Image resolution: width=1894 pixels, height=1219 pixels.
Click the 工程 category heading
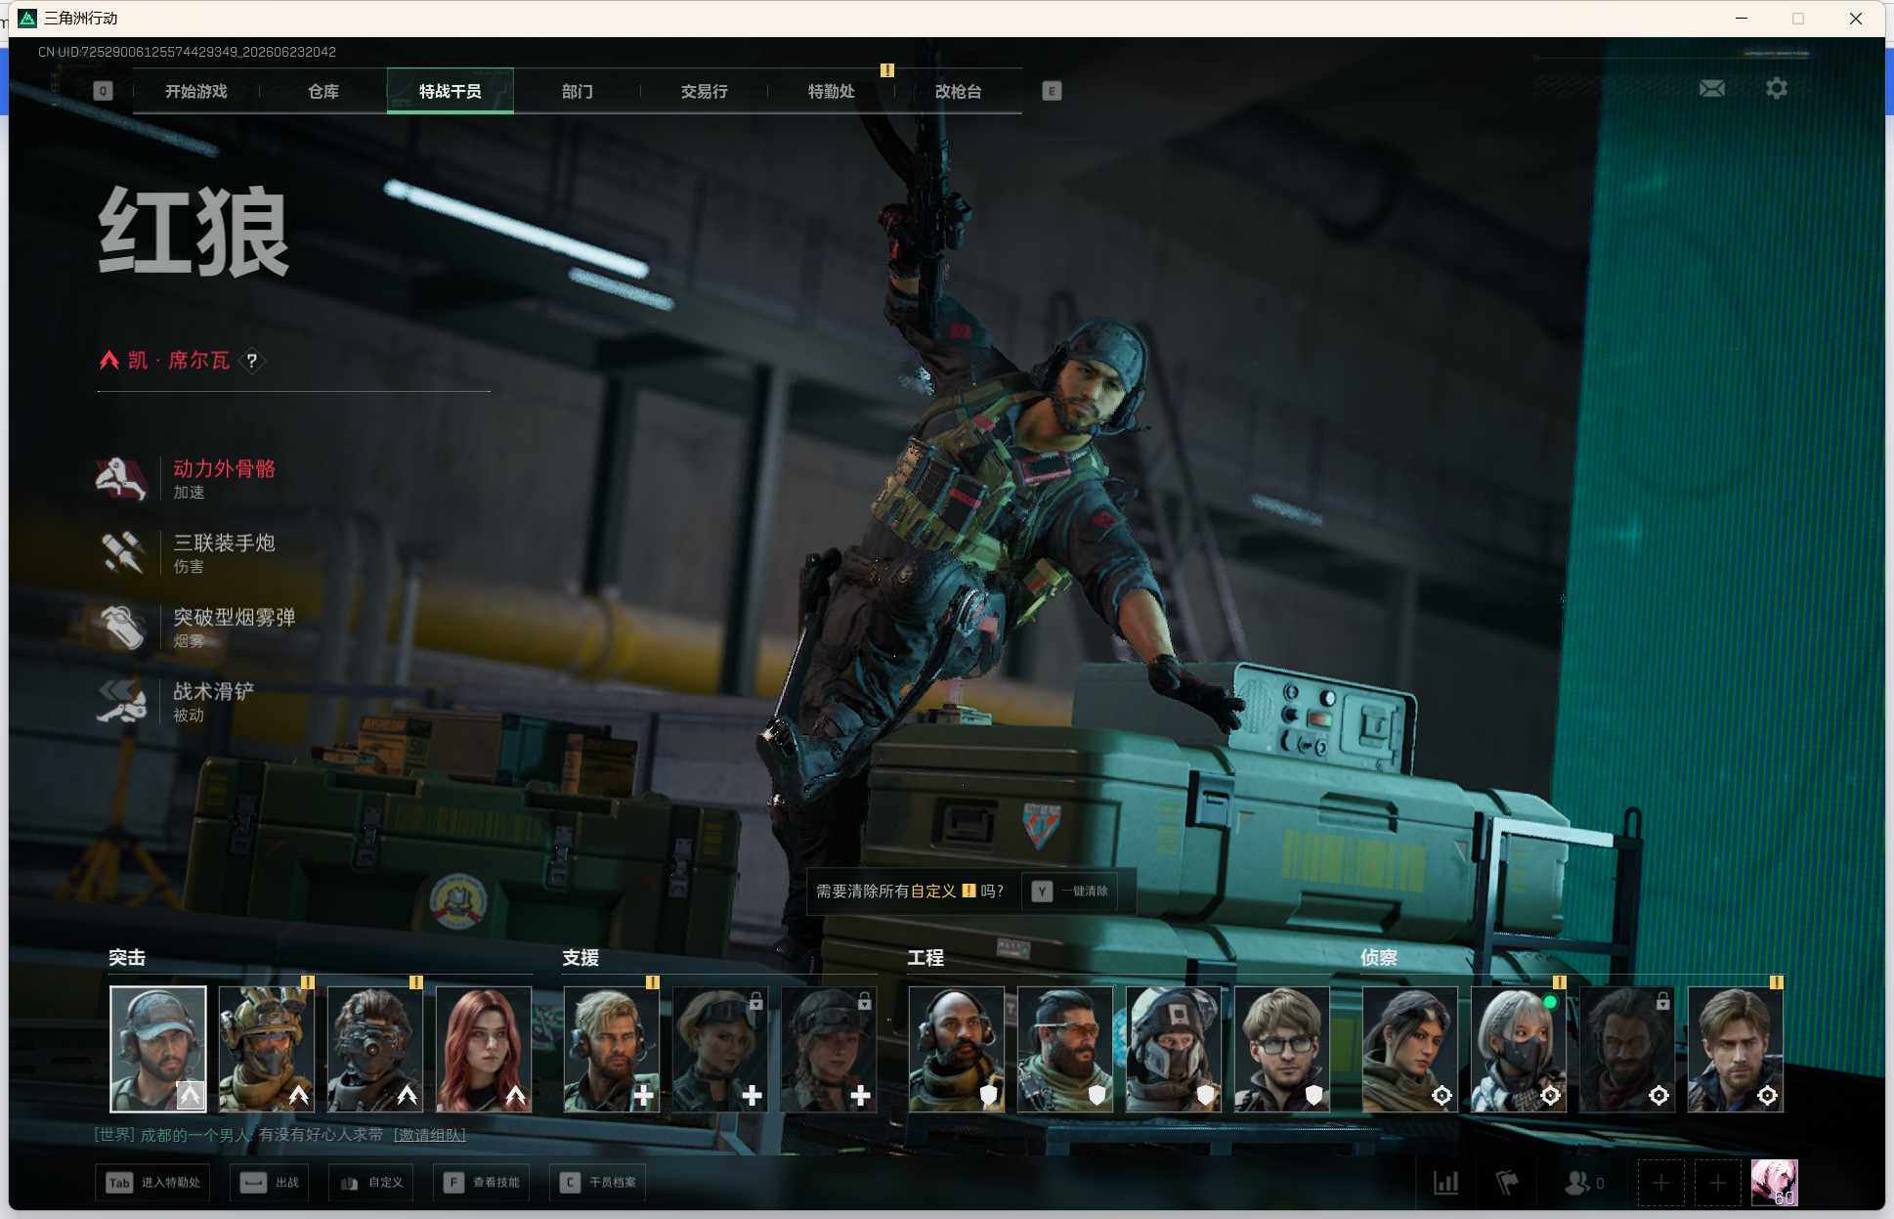[x=925, y=958]
